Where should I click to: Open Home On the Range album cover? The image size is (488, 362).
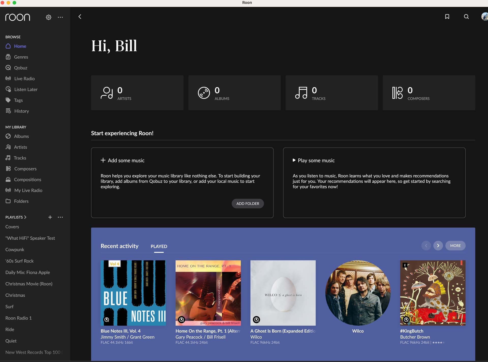tap(208, 293)
